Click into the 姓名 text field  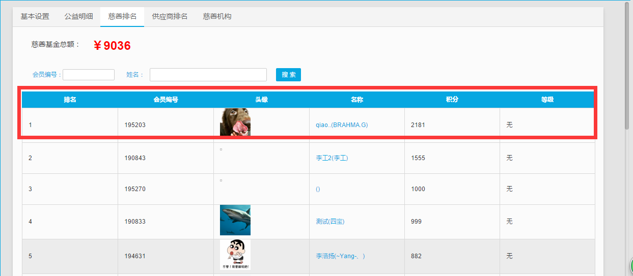[x=208, y=75]
